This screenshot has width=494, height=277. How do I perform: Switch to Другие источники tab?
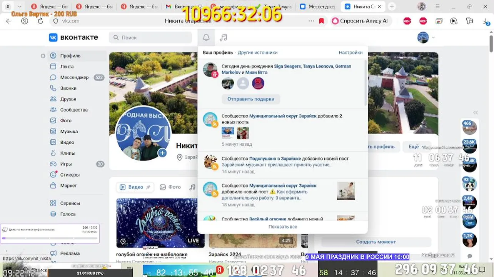coord(257,53)
